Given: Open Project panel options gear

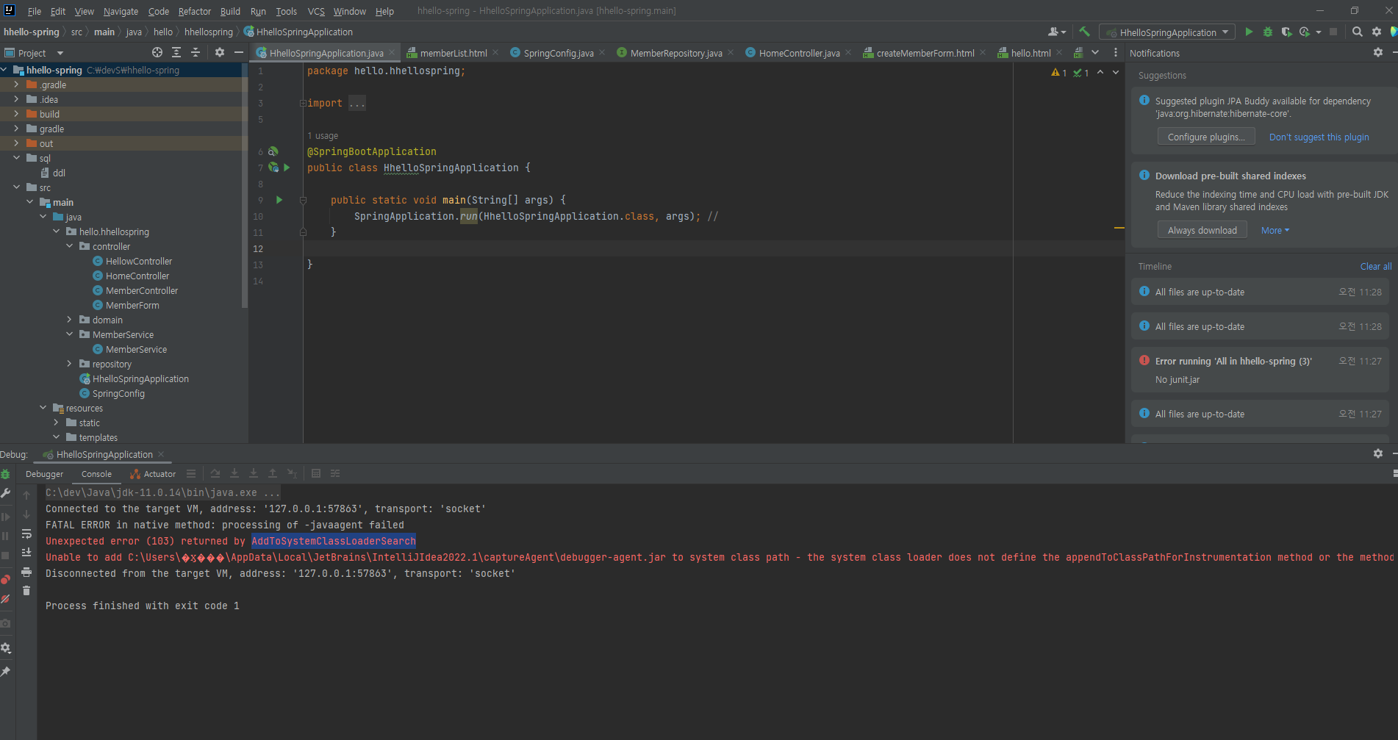Looking at the screenshot, I should pyautogui.click(x=220, y=52).
